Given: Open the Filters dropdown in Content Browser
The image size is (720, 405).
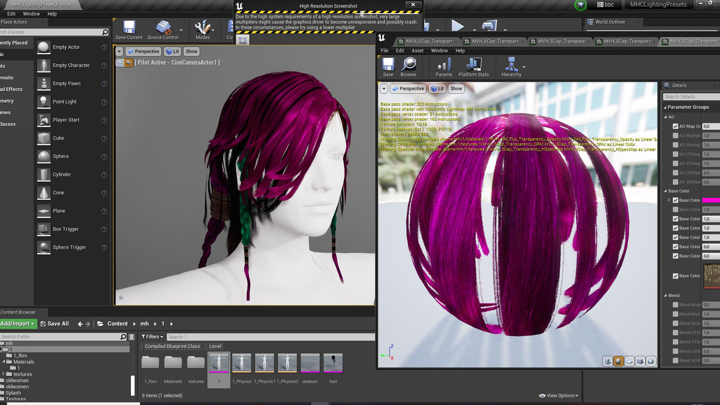Looking at the screenshot, I should click(153, 337).
